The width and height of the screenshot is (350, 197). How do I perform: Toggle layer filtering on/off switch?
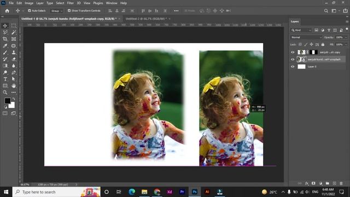[x=347, y=29]
